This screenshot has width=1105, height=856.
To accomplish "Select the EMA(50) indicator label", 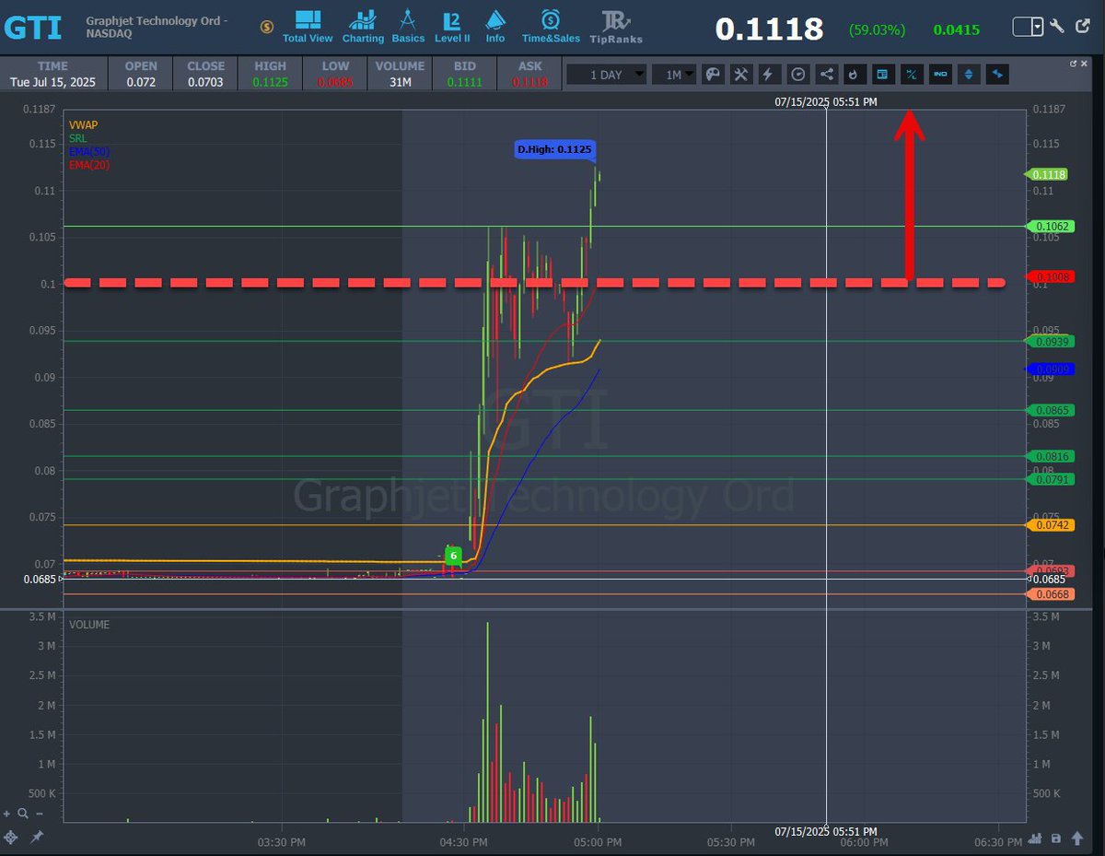I will click(x=89, y=151).
